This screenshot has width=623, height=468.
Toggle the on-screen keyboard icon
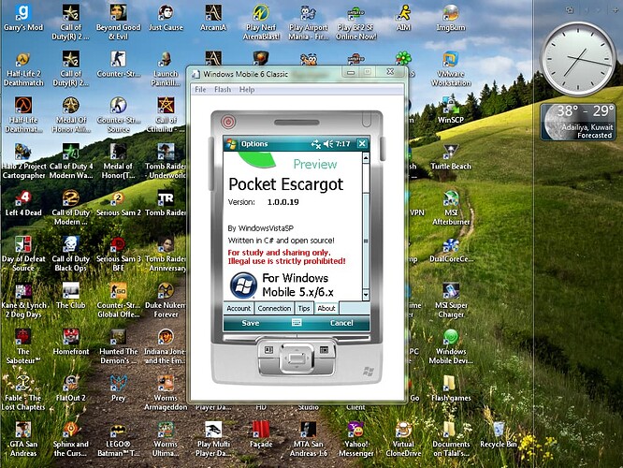297,323
